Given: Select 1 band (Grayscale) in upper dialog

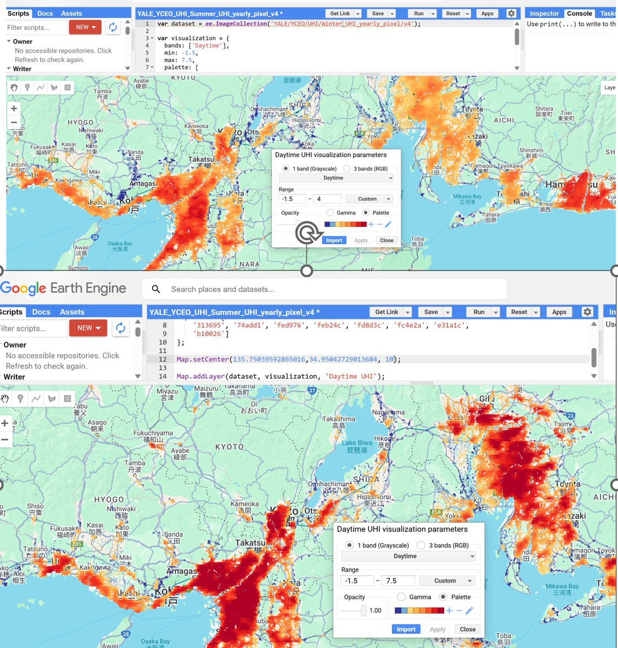Looking at the screenshot, I should coord(285,168).
